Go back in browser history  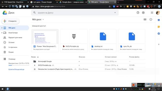pos(3,6)
